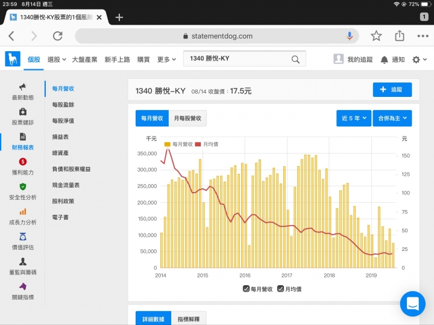Select 財務報表 document section
Viewport: 434px width, 325px height.
23,141
